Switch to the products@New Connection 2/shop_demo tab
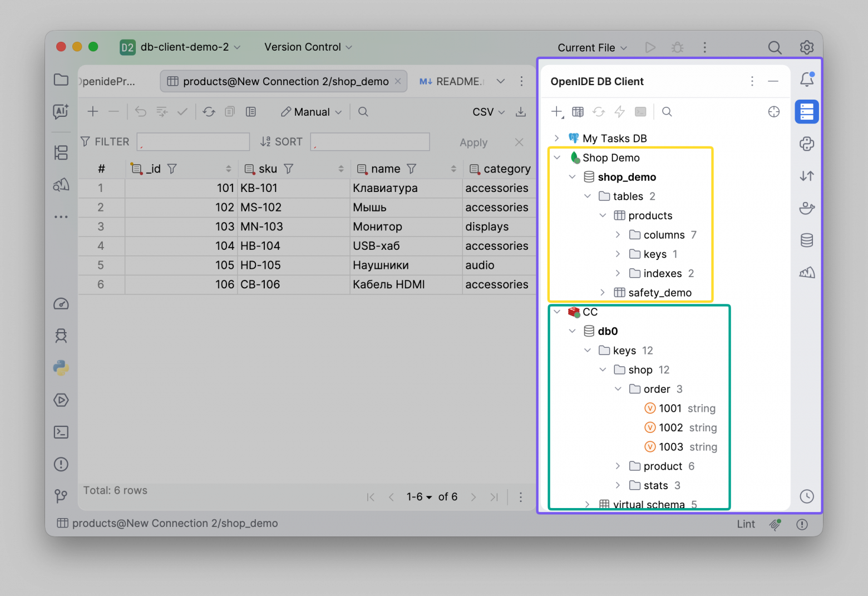The height and width of the screenshot is (596, 868). (284, 81)
